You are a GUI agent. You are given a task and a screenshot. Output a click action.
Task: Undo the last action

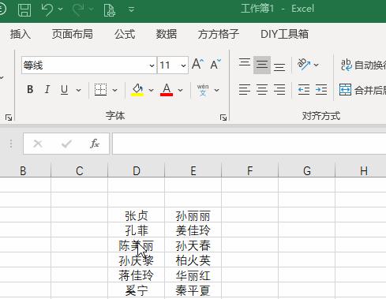pos(47,9)
